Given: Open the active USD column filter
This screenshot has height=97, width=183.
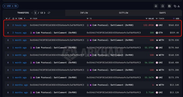Looking at the screenshot, I should [x=174, y=18].
